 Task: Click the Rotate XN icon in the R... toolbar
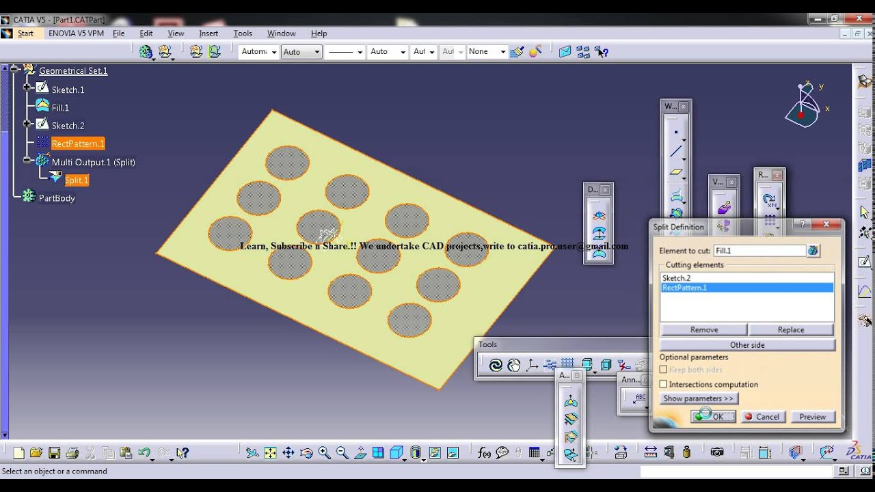tap(770, 201)
